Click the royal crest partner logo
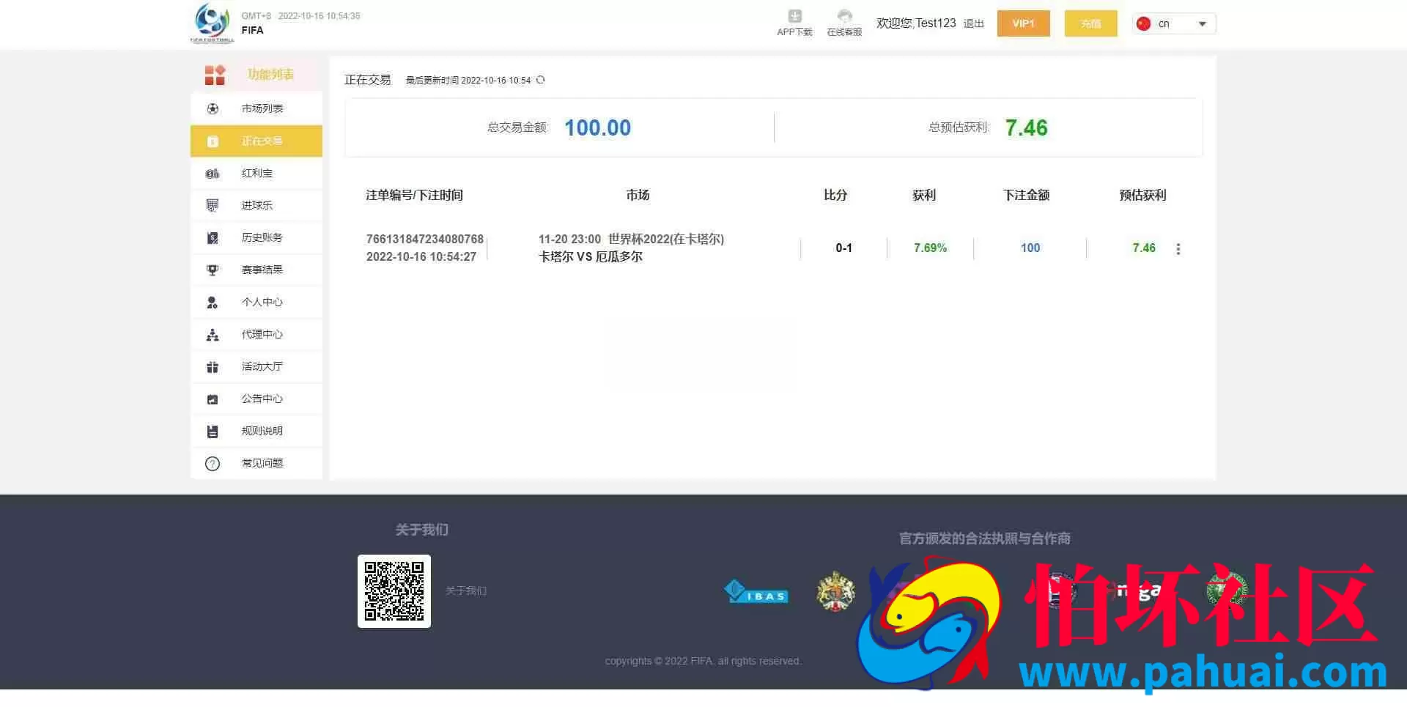The height and width of the screenshot is (707, 1407). (x=836, y=592)
